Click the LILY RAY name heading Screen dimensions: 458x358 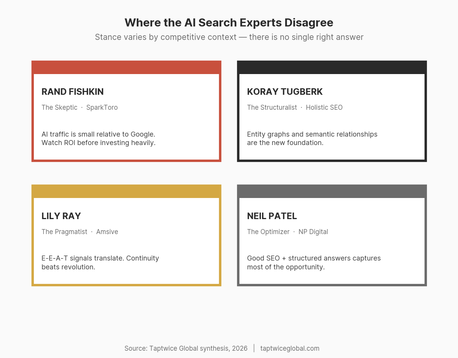pyautogui.click(x=61, y=216)
